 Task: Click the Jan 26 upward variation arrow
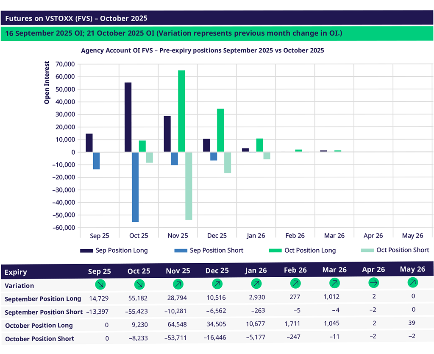(256, 283)
